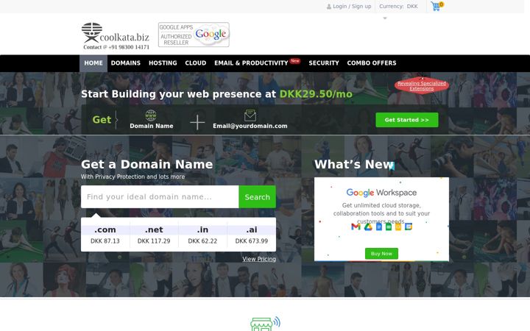Click the storefront icon below the banner
Image resolution: width=530 pixels, height=331 pixels.
tap(265, 324)
